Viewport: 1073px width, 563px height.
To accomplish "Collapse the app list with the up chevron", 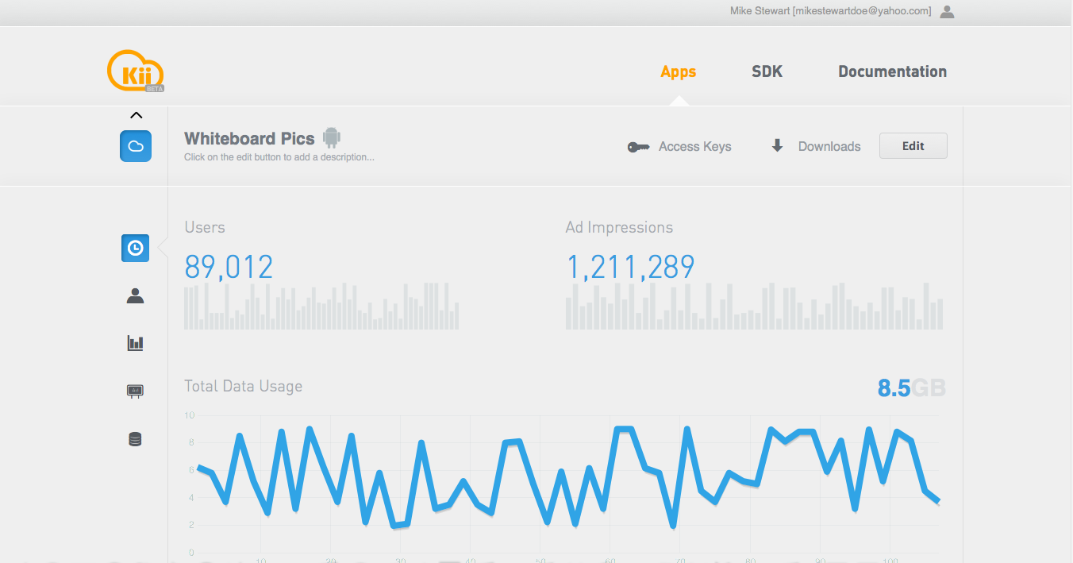I will point(136,116).
